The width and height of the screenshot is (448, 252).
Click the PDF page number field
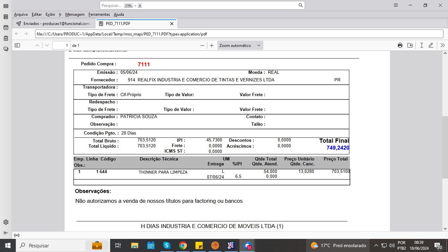61,46
